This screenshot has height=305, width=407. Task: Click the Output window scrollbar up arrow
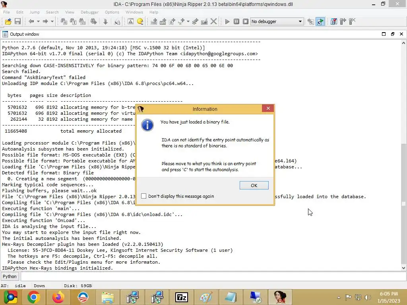[x=403, y=43]
